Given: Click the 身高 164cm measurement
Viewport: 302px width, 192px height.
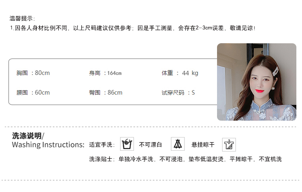Looking at the screenshot, I should (105, 73).
